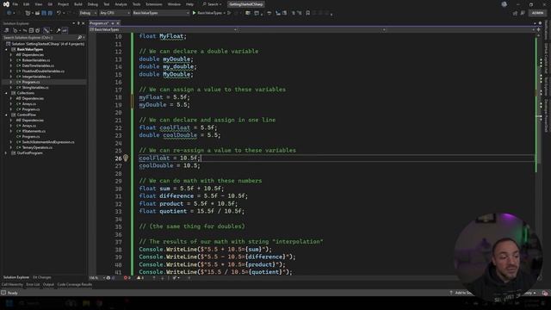Viewport: 551px width, 310px height.
Task: Collapse the Collections project node
Action: (x=6, y=93)
